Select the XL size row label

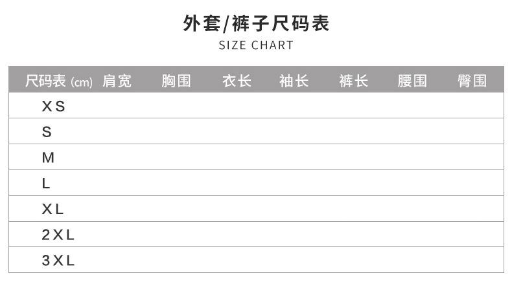click(53, 210)
